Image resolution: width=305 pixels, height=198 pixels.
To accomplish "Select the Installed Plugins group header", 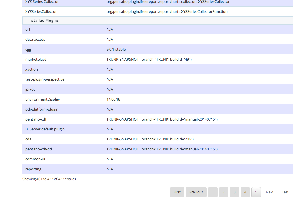I will point(158,21).
